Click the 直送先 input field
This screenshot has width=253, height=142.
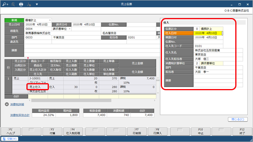[x=38, y=42]
